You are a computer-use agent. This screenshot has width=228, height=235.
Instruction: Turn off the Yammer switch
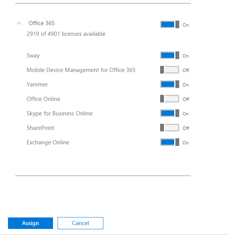coord(170,84)
